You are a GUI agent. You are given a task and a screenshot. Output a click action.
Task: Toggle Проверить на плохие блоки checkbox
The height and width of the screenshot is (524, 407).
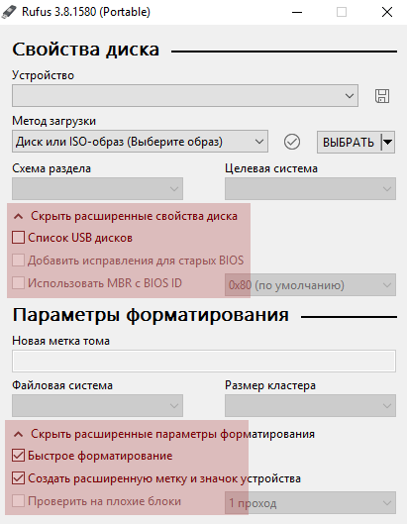pyautogui.click(x=18, y=501)
